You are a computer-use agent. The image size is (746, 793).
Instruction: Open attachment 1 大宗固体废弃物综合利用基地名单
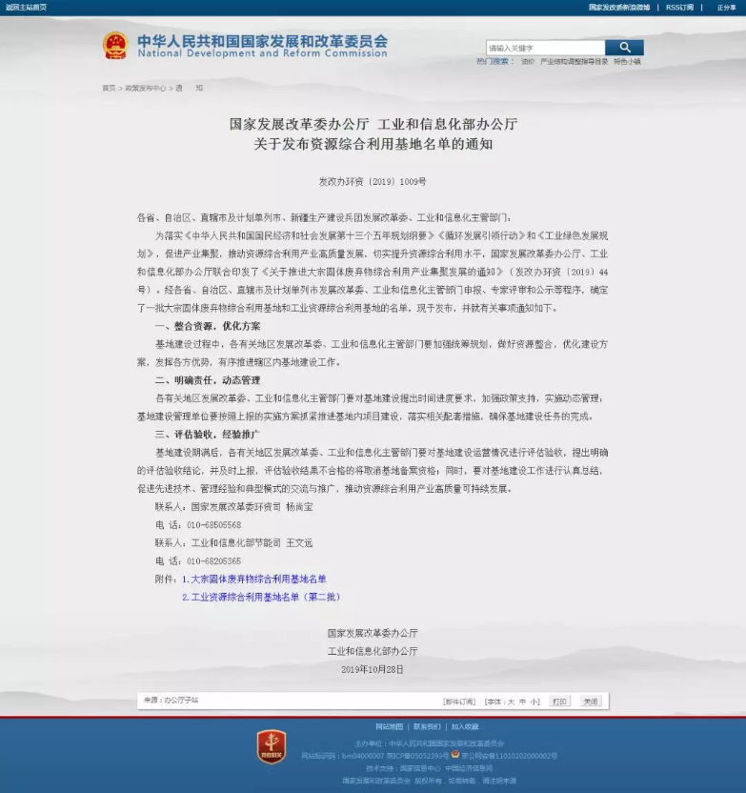point(254,579)
